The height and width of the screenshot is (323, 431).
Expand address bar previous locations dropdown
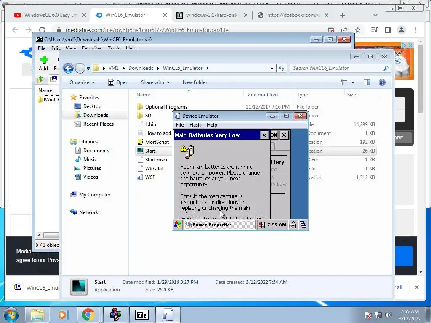click(x=272, y=69)
